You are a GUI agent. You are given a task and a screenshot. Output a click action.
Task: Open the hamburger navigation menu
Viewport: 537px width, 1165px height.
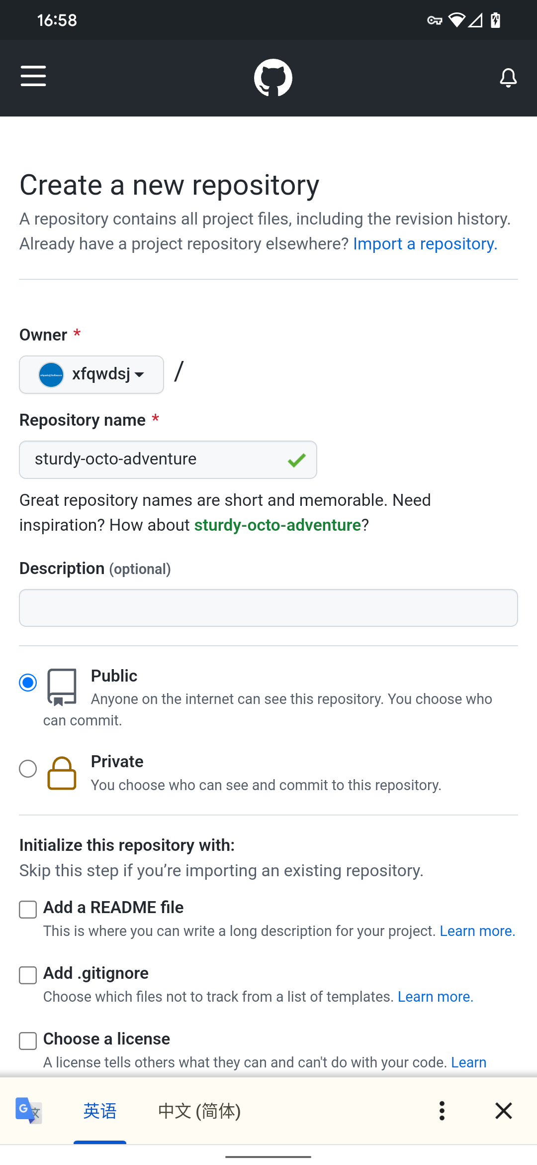click(x=33, y=76)
